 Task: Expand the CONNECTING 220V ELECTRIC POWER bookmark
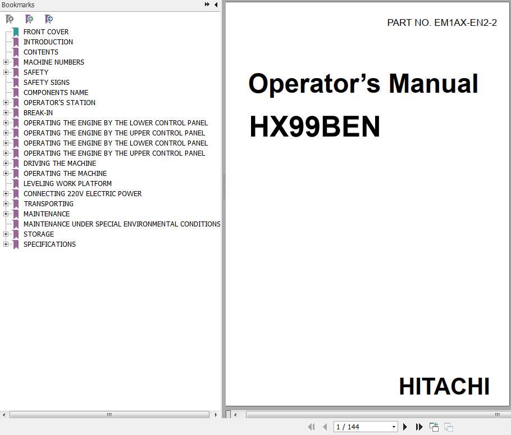6,194
